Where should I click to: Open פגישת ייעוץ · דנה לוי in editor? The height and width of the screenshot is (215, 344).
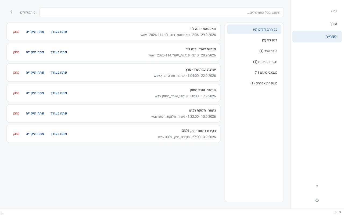[59, 52]
